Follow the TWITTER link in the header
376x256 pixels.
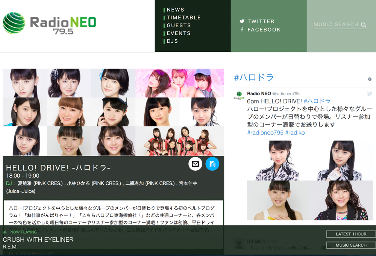(261, 21)
